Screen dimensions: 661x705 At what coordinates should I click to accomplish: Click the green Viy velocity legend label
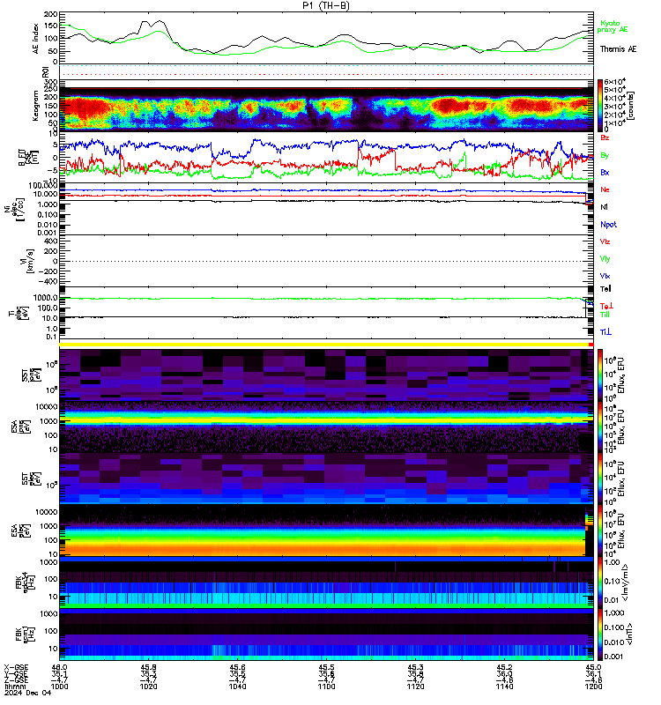click(x=605, y=259)
